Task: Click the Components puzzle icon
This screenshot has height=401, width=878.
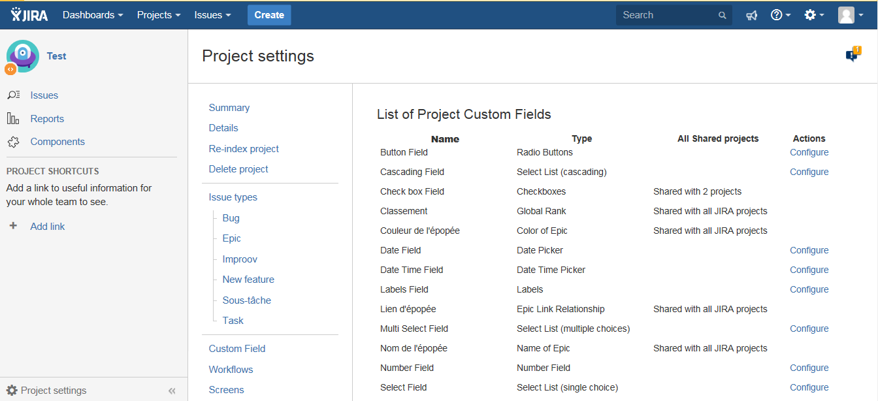Action: [x=13, y=142]
